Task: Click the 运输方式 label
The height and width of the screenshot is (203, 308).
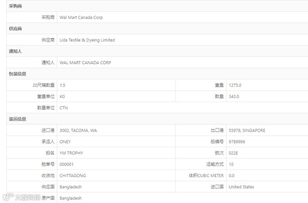Action: tap(215, 164)
